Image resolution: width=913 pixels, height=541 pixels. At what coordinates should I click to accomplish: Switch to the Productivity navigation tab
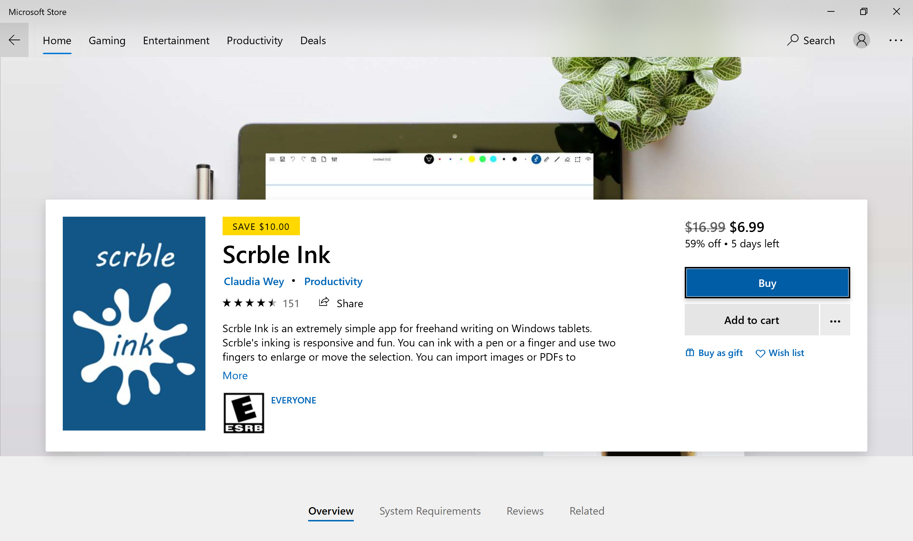[255, 41]
